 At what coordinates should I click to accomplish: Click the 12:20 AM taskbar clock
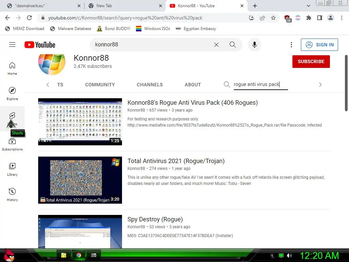click(x=319, y=256)
